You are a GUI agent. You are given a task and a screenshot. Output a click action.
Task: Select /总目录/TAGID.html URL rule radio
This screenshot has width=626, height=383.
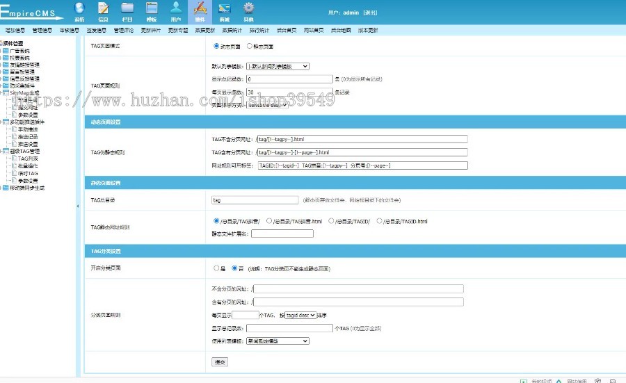[379, 221]
